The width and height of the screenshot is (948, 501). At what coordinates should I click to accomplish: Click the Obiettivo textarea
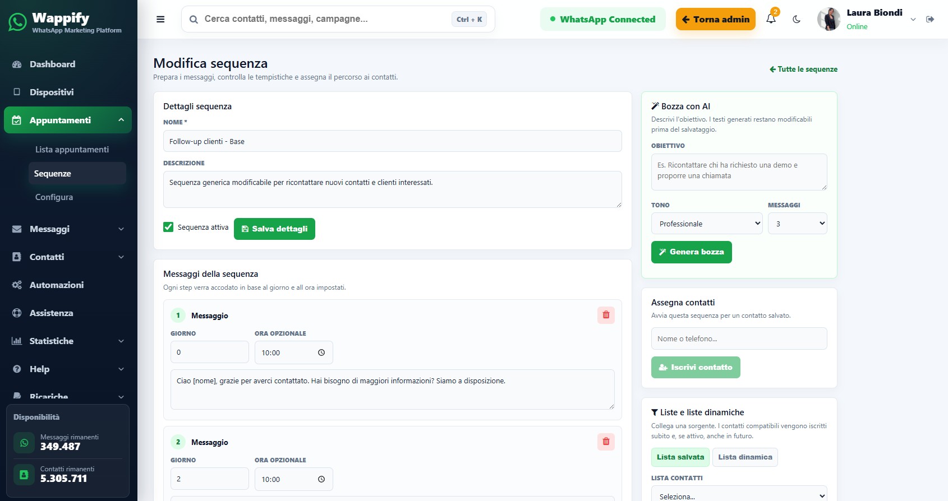point(739,172)
